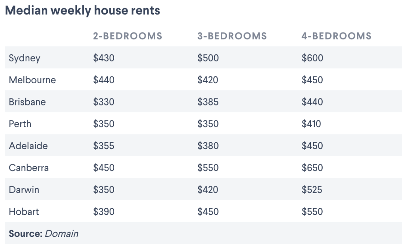Select the 3-BEDROOMS column header
407x250 pixels.
[x=232, y=36]
